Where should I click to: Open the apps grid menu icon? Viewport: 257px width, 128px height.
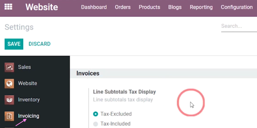(8, 7)
